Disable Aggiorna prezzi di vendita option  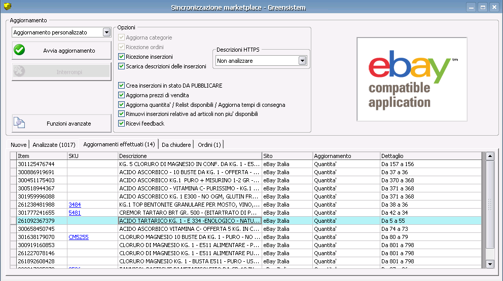(121, 95)
